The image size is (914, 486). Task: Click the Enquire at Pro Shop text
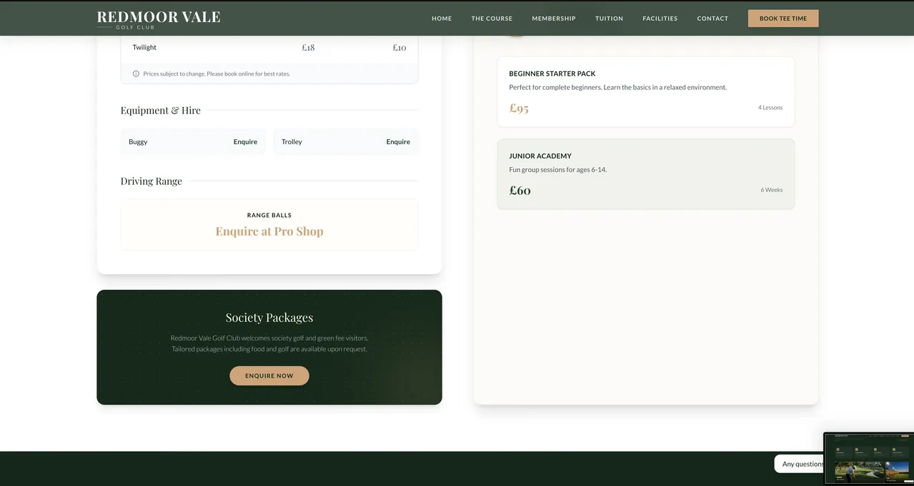click(x=269, y=231)
